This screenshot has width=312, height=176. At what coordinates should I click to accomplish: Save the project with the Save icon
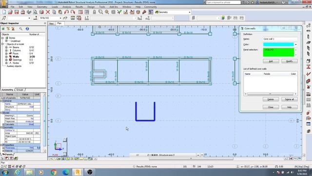click(x=17, y=12)
